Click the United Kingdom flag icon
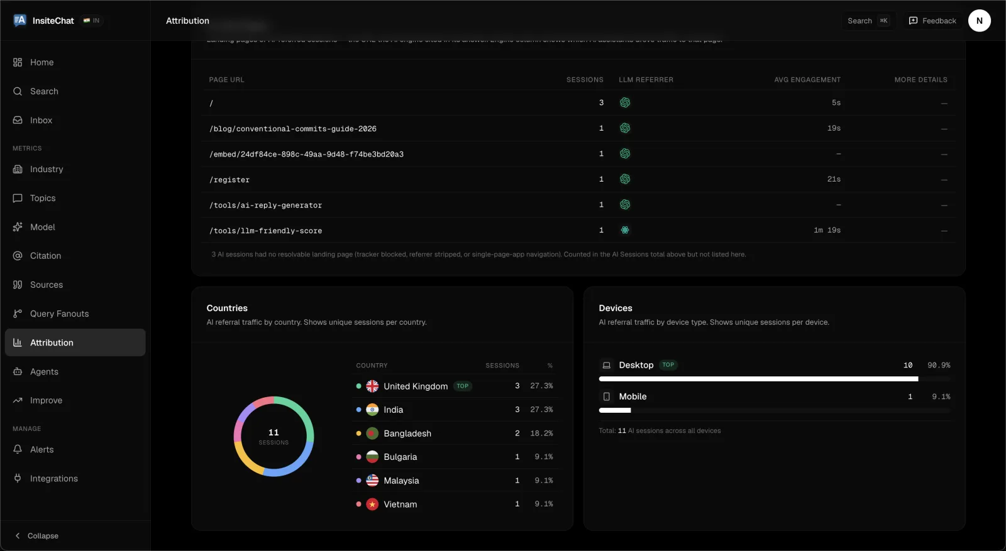The width and height of the screenshot is (1006, 551). [x=372, y=386]
